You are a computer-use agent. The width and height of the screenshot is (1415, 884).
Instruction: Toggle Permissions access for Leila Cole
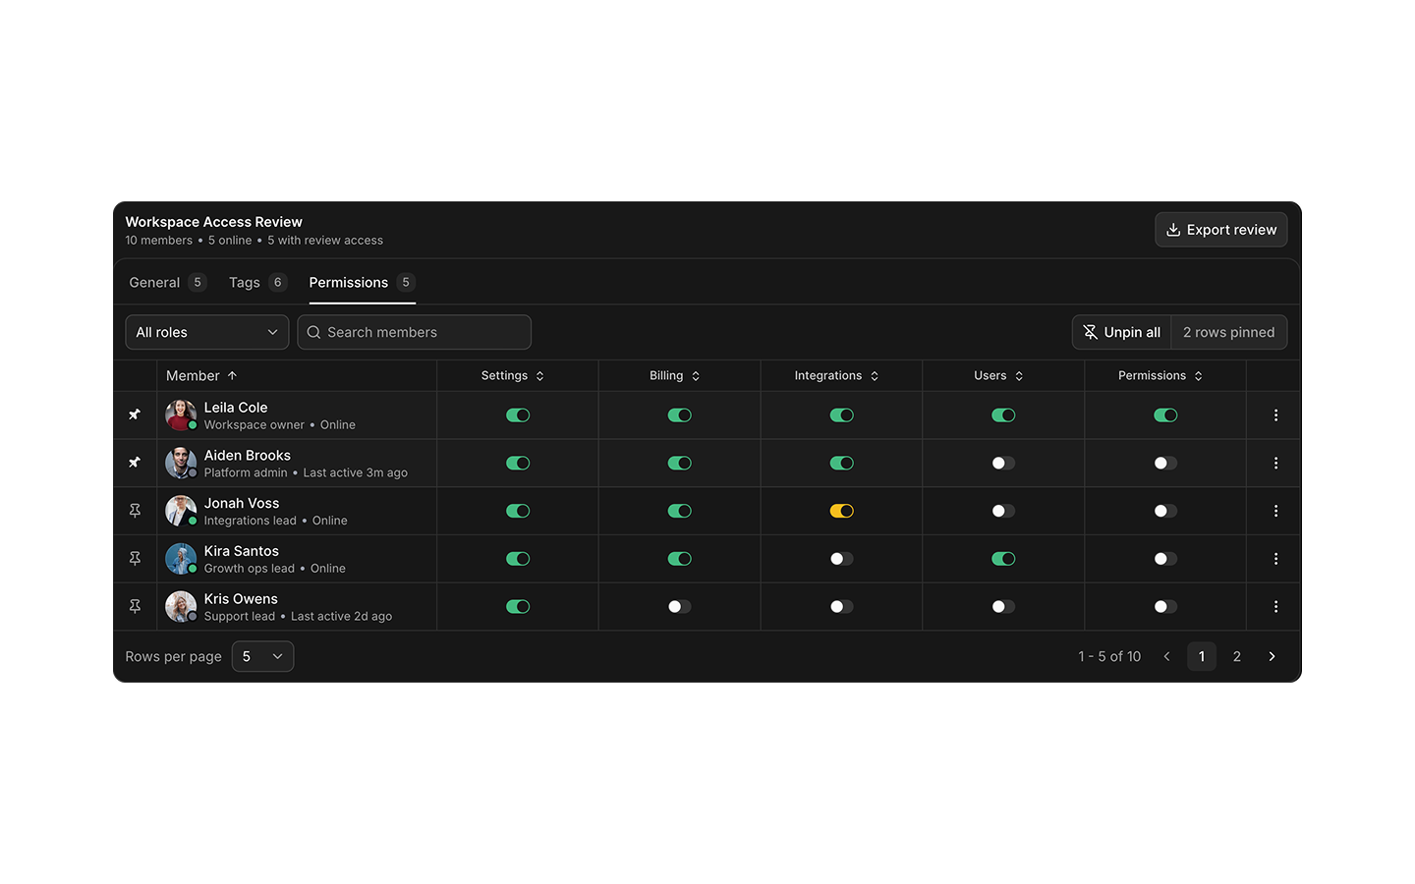click(1165, 415)
